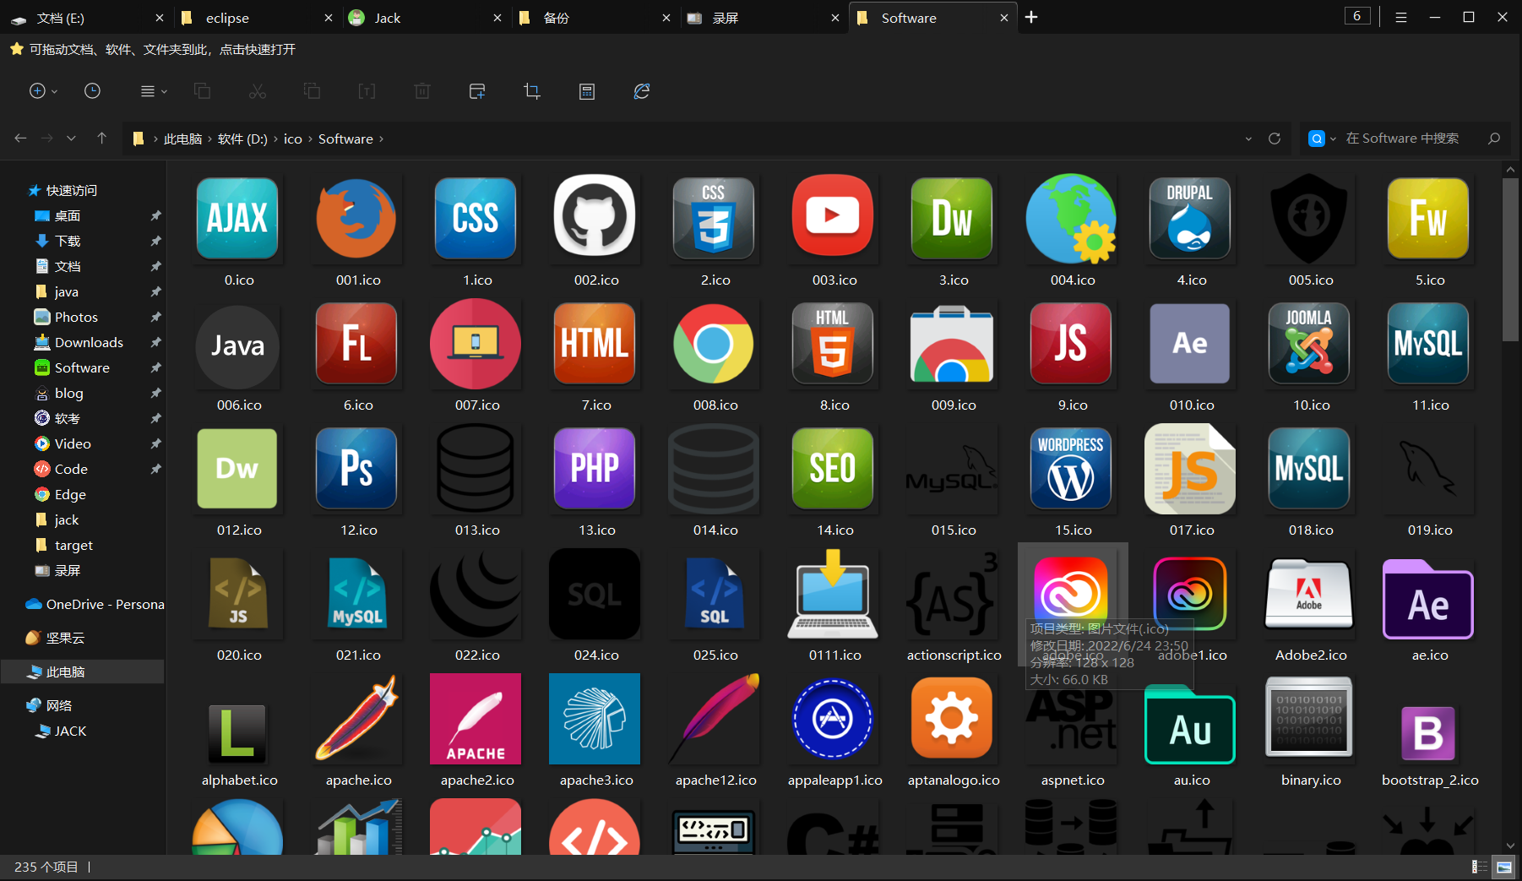Screen dimensions: 1522x881
Task: Select the PHP 13.ico file
Action: tap(595, 481)
